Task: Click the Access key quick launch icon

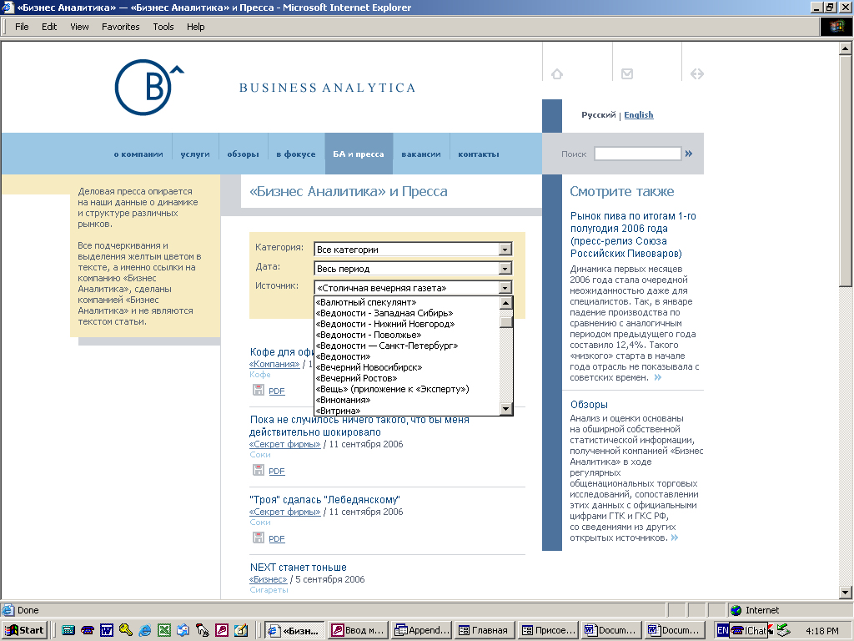Action: [x=222, y=630]
